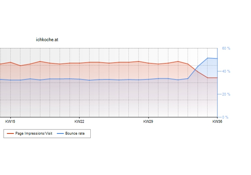Click the 40 % y-axis label
This screenshot has height=175, width=251.
226,71
